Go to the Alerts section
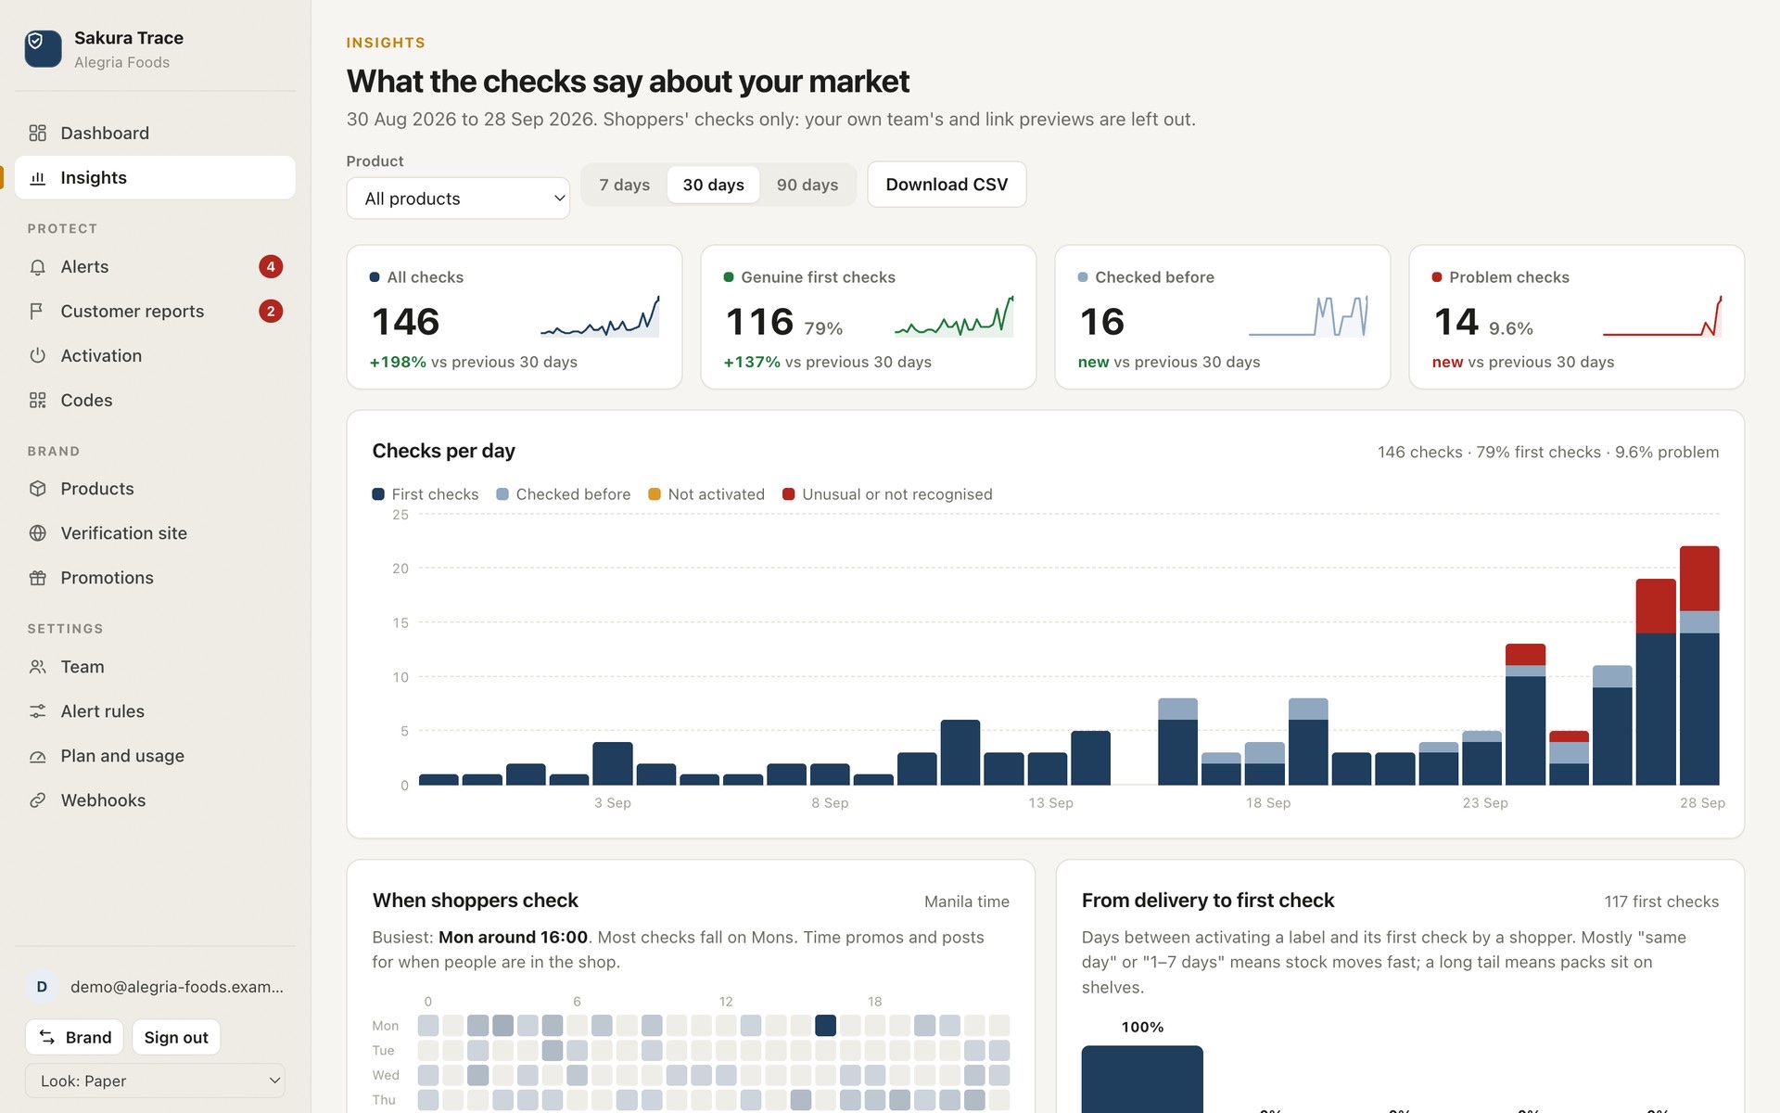This screenshot has width=1780, height=1113. point(155,267)
